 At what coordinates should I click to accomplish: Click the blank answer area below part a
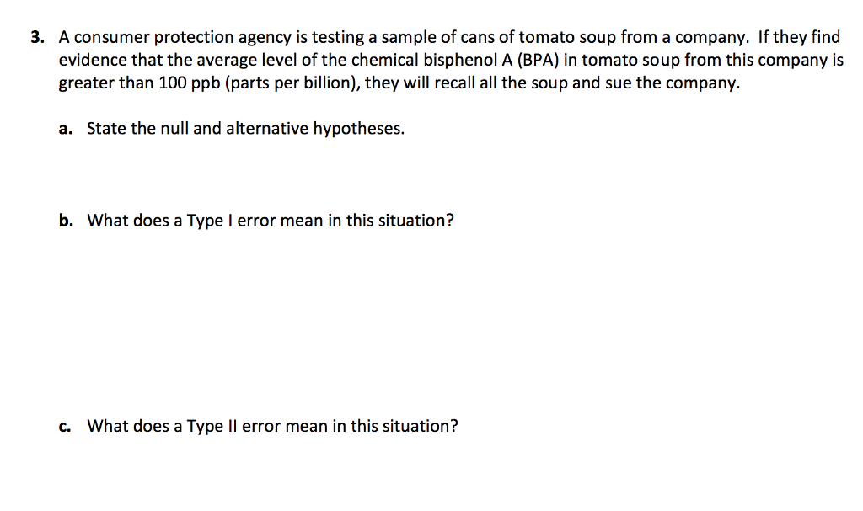click(x=421, y=173)
